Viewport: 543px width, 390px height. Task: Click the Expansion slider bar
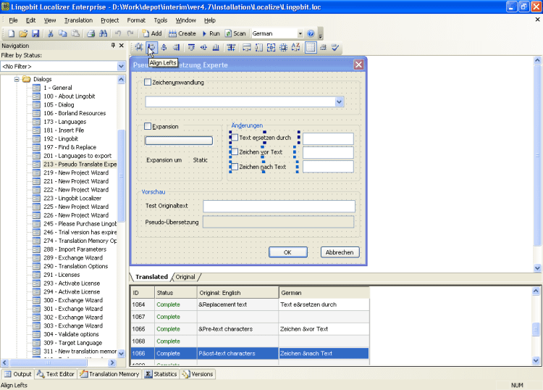point(179,141)
